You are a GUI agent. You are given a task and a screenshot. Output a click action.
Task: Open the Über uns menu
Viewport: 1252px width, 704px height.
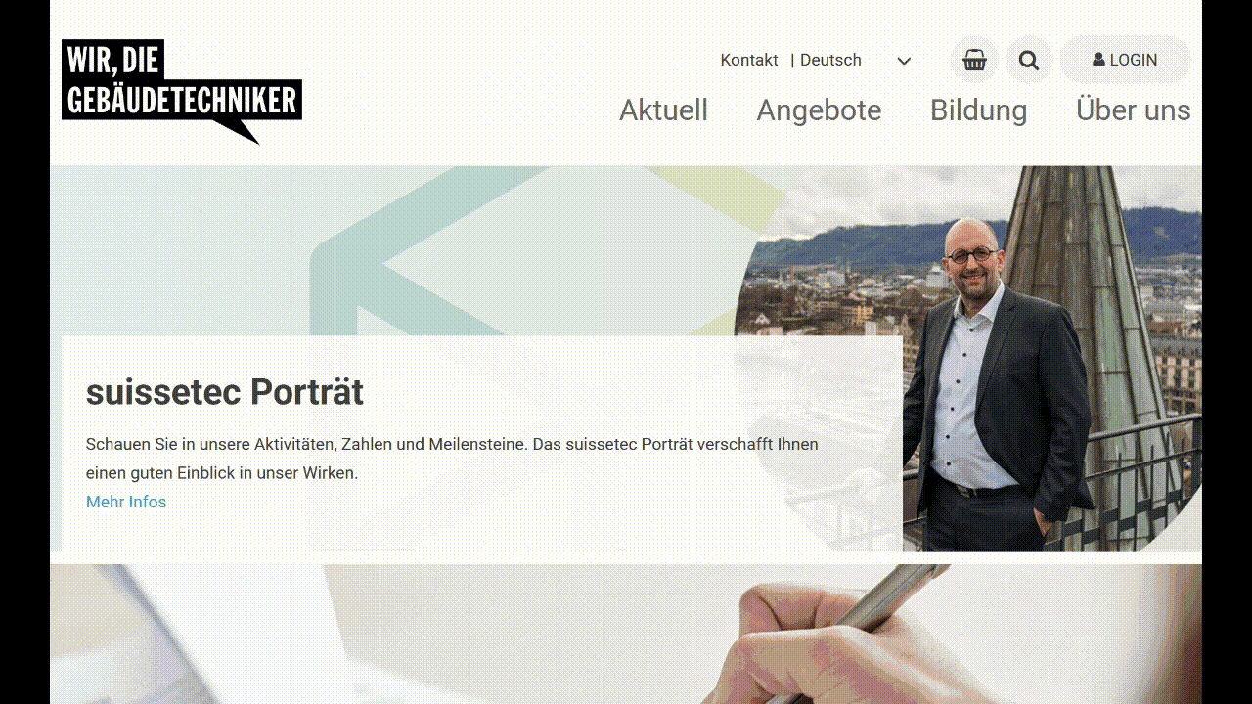click(1133, 110)
